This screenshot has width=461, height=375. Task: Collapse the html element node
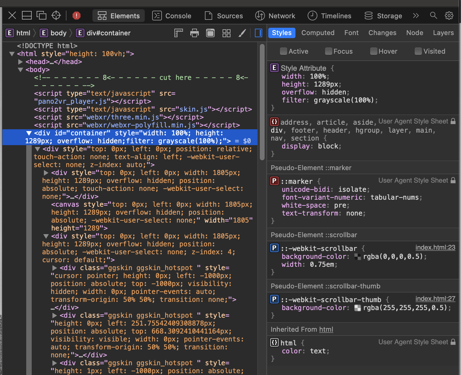pos(12,54)
